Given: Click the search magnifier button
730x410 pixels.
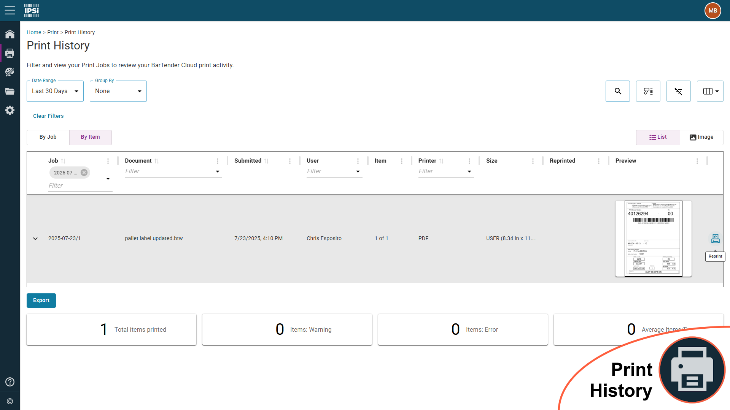Looking at the screenshot, I should pyautogui.click(x=618, y=91).
